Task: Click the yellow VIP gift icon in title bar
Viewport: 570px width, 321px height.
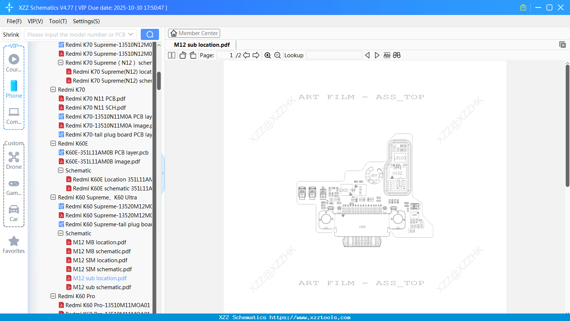Action: (x=523, y=7)
